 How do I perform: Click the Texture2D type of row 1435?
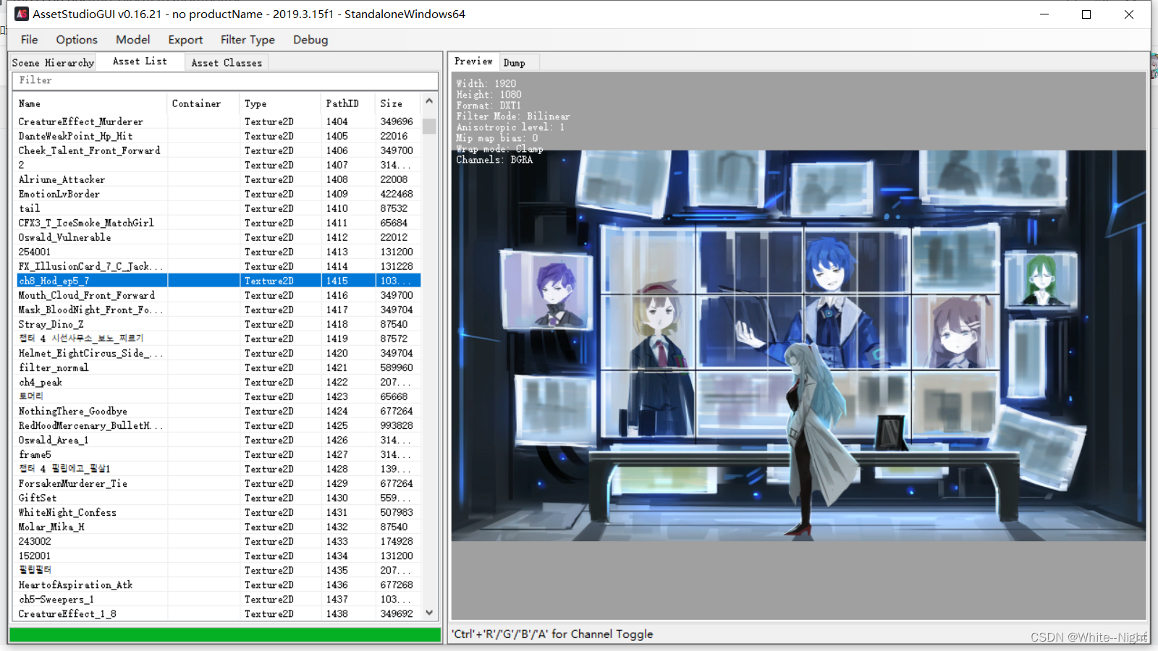click(x=269, y=570)
